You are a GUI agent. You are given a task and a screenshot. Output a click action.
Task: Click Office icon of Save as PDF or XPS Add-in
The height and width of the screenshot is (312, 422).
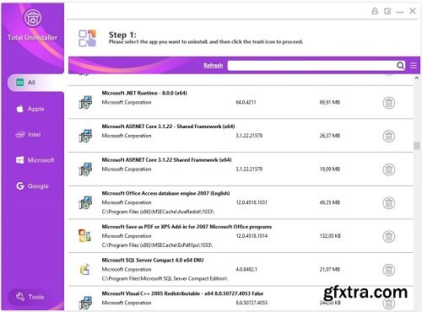tap(84, 236)
